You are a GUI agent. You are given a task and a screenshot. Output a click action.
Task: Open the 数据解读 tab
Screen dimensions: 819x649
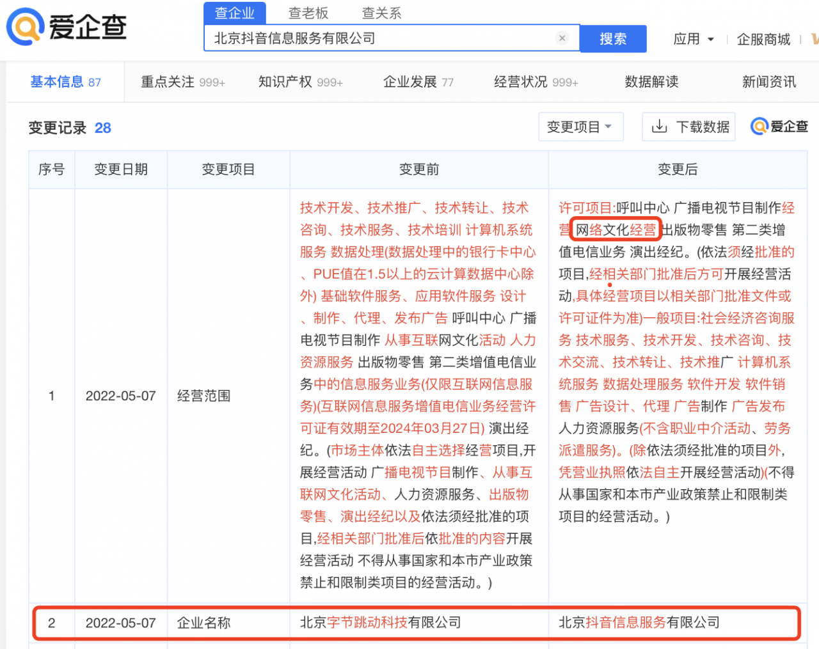(x=651, y=82)
